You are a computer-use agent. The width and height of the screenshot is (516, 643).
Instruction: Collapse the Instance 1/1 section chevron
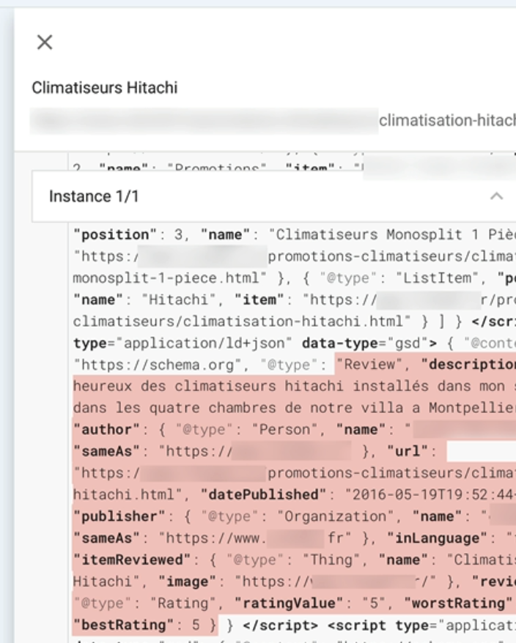point(496,196)
